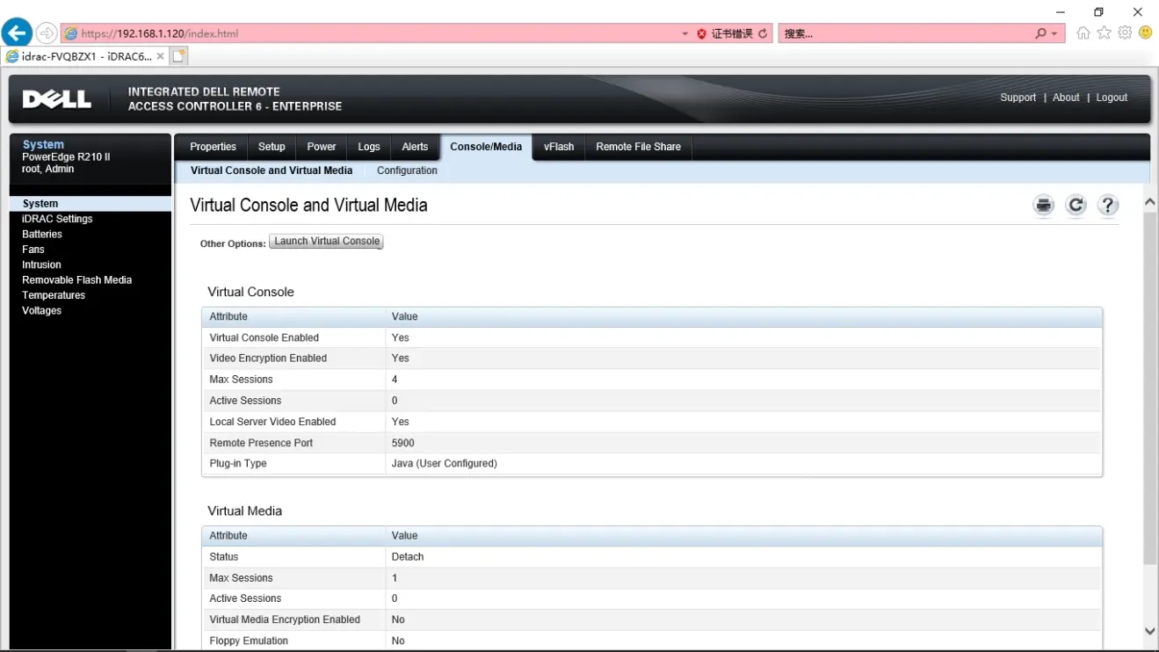
Task: Switch to the Power tab
Action: click(x=321, y=147)
